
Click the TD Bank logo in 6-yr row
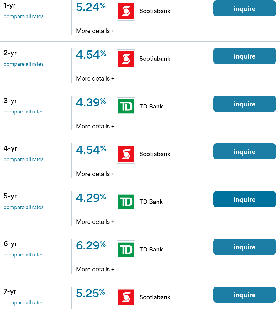[126, 250]
